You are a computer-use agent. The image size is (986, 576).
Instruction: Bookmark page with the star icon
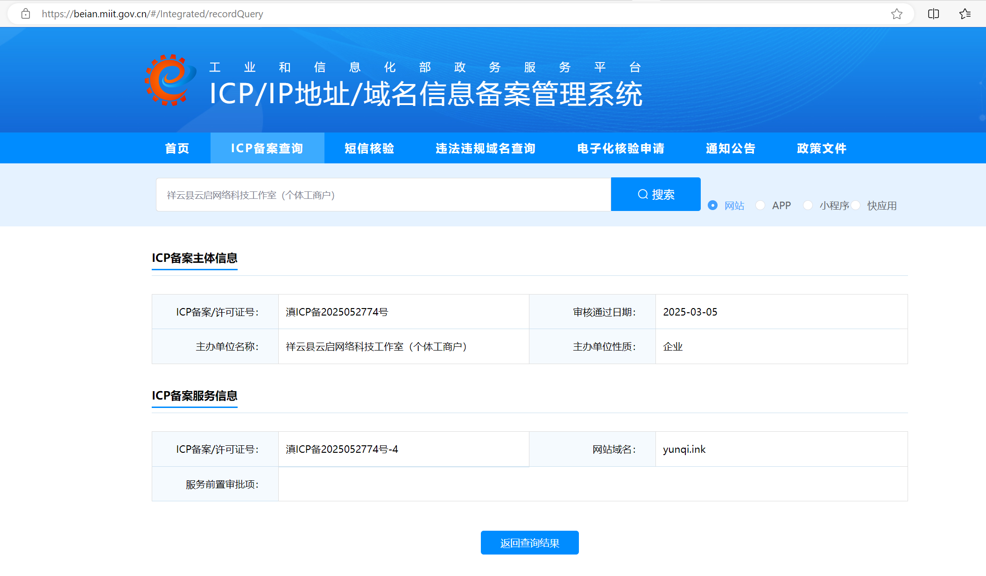(x=896, y=14)
